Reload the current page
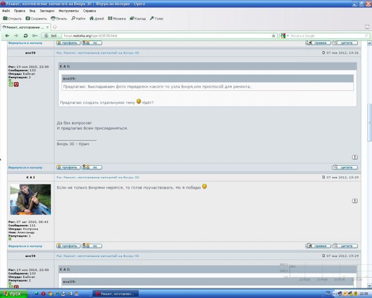Screen dimensions: 372x298 [x=25, y=35]
